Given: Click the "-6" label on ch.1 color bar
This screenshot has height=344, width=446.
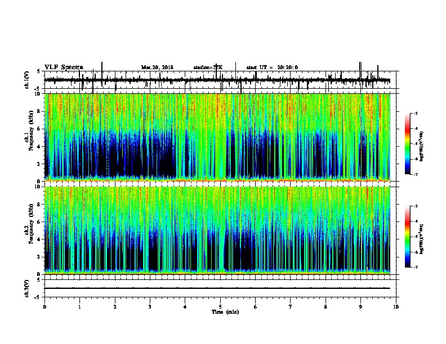Looking at the screenshot, I should coord(415,159).
